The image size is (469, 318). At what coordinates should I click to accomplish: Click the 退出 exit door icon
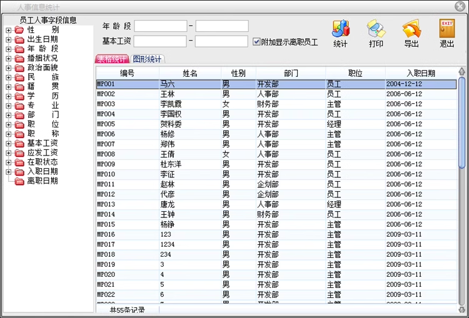coord(447,28)
